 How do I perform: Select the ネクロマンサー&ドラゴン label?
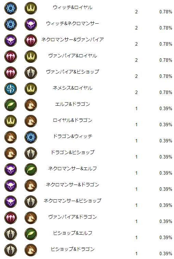[x=72, y=185]
